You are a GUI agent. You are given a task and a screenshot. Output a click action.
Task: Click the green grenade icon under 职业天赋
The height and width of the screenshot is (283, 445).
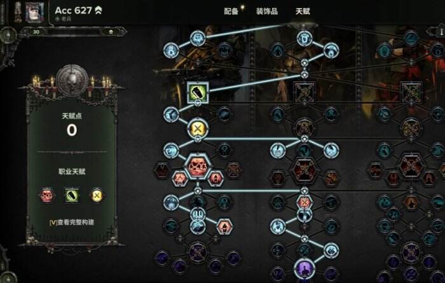pos(72,195)
